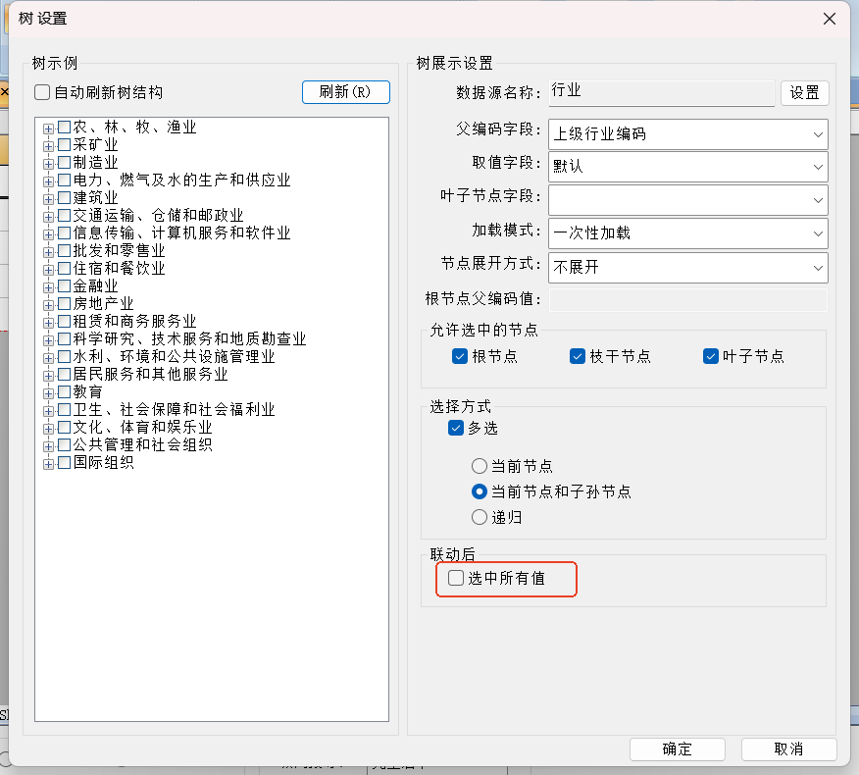The height and width of the screenshot is (775, 859).
Task: Select the 当前节点 radio option
Action: tap(480, 466)
